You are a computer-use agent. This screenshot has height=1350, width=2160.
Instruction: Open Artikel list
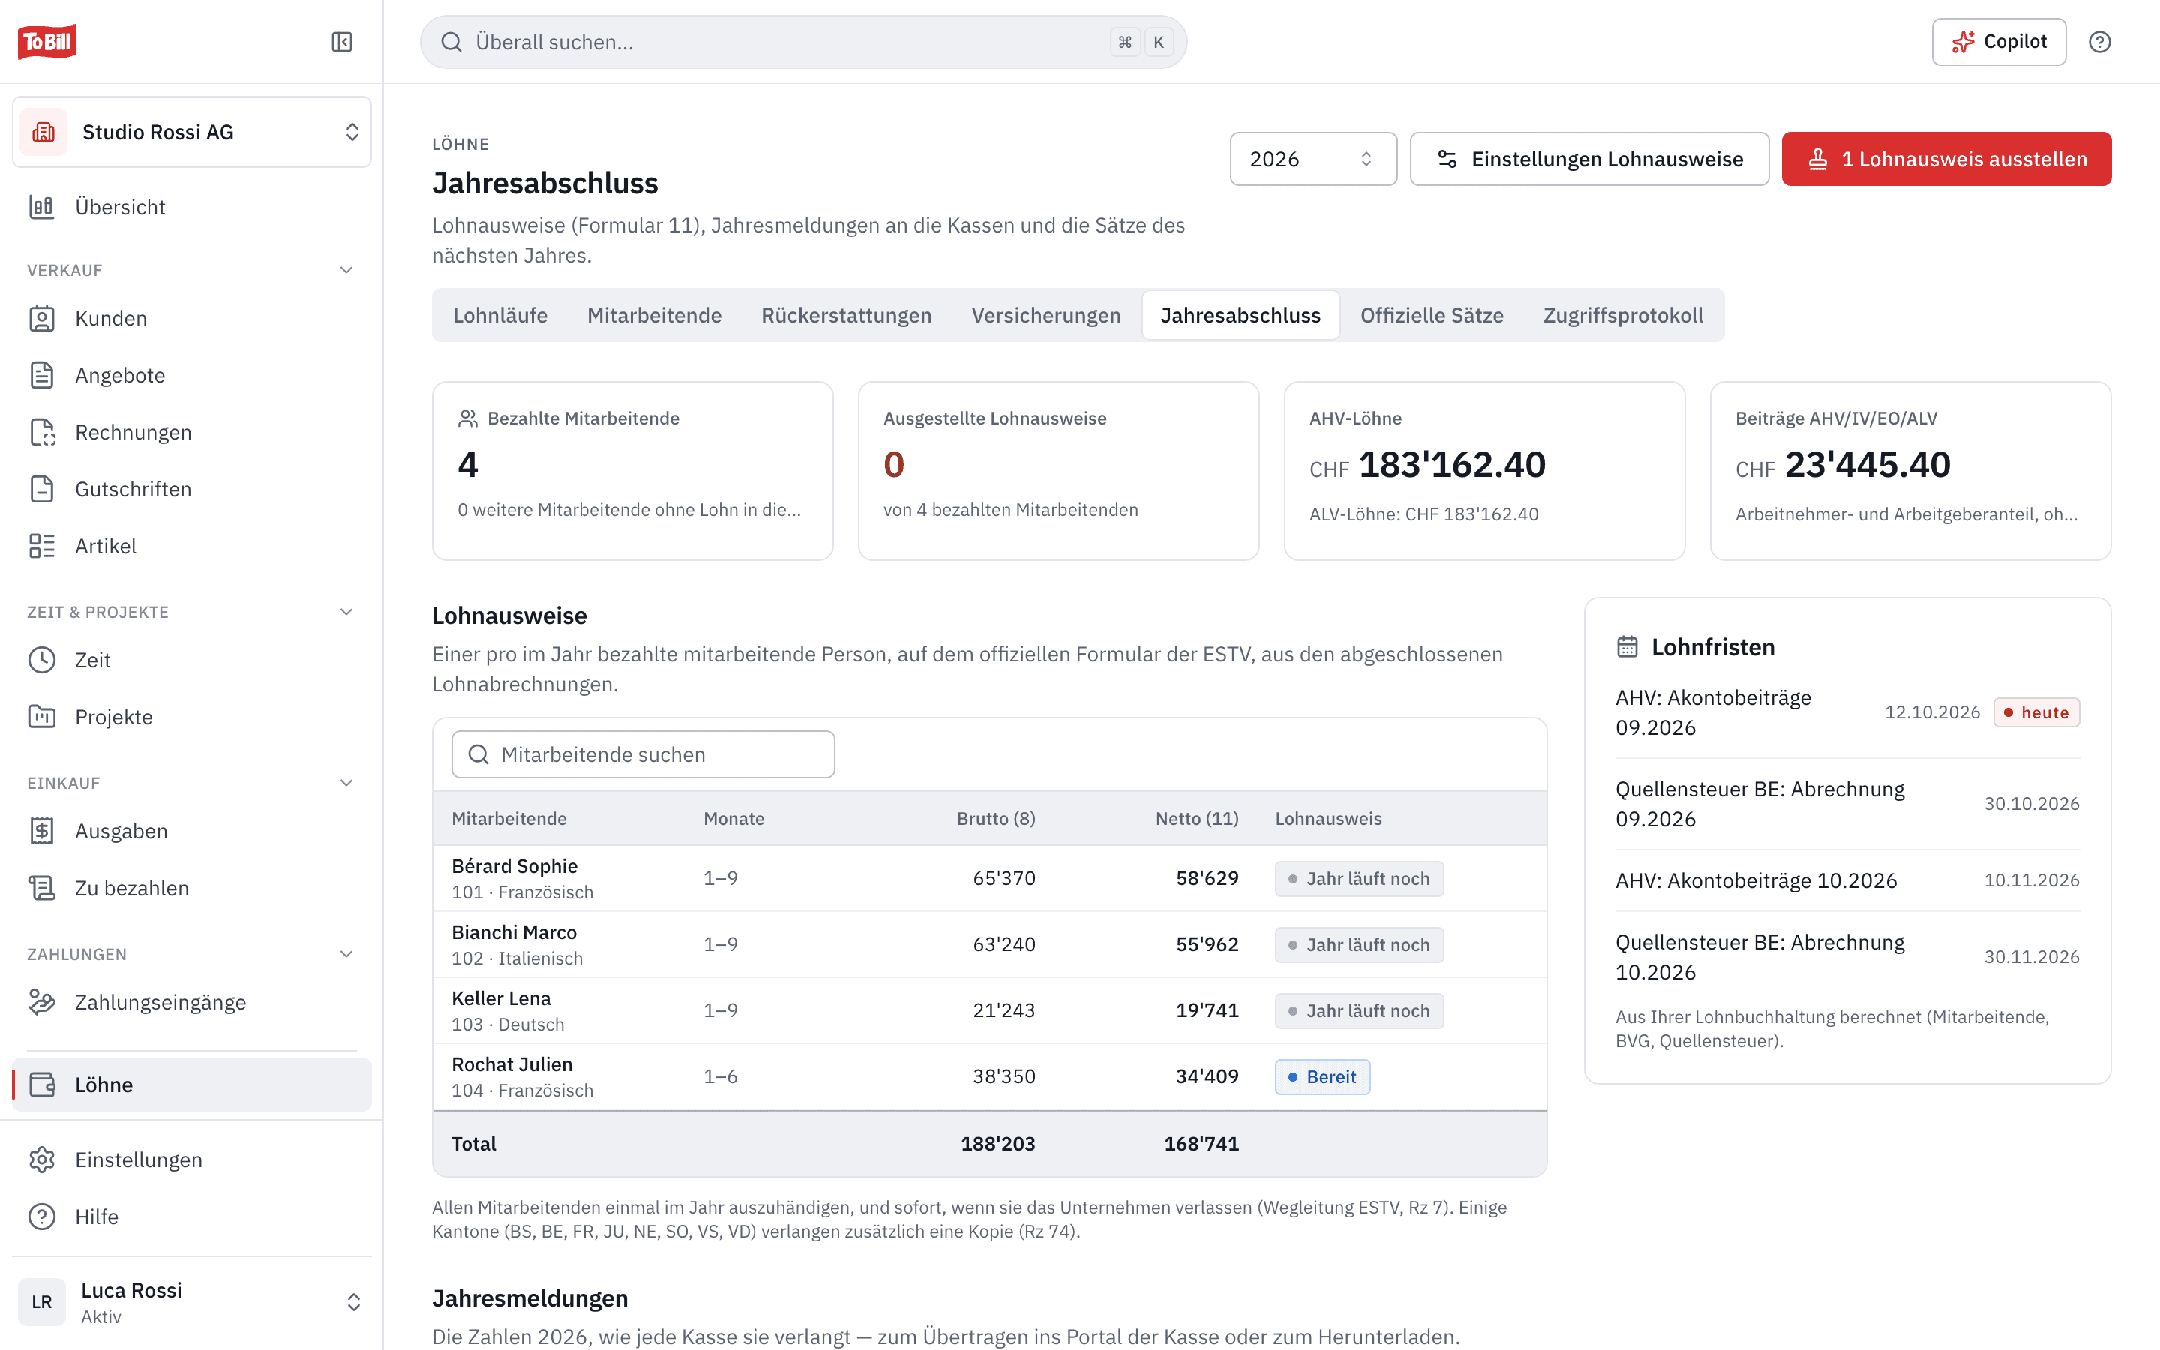pyautogui.click(x=192, y=545)
